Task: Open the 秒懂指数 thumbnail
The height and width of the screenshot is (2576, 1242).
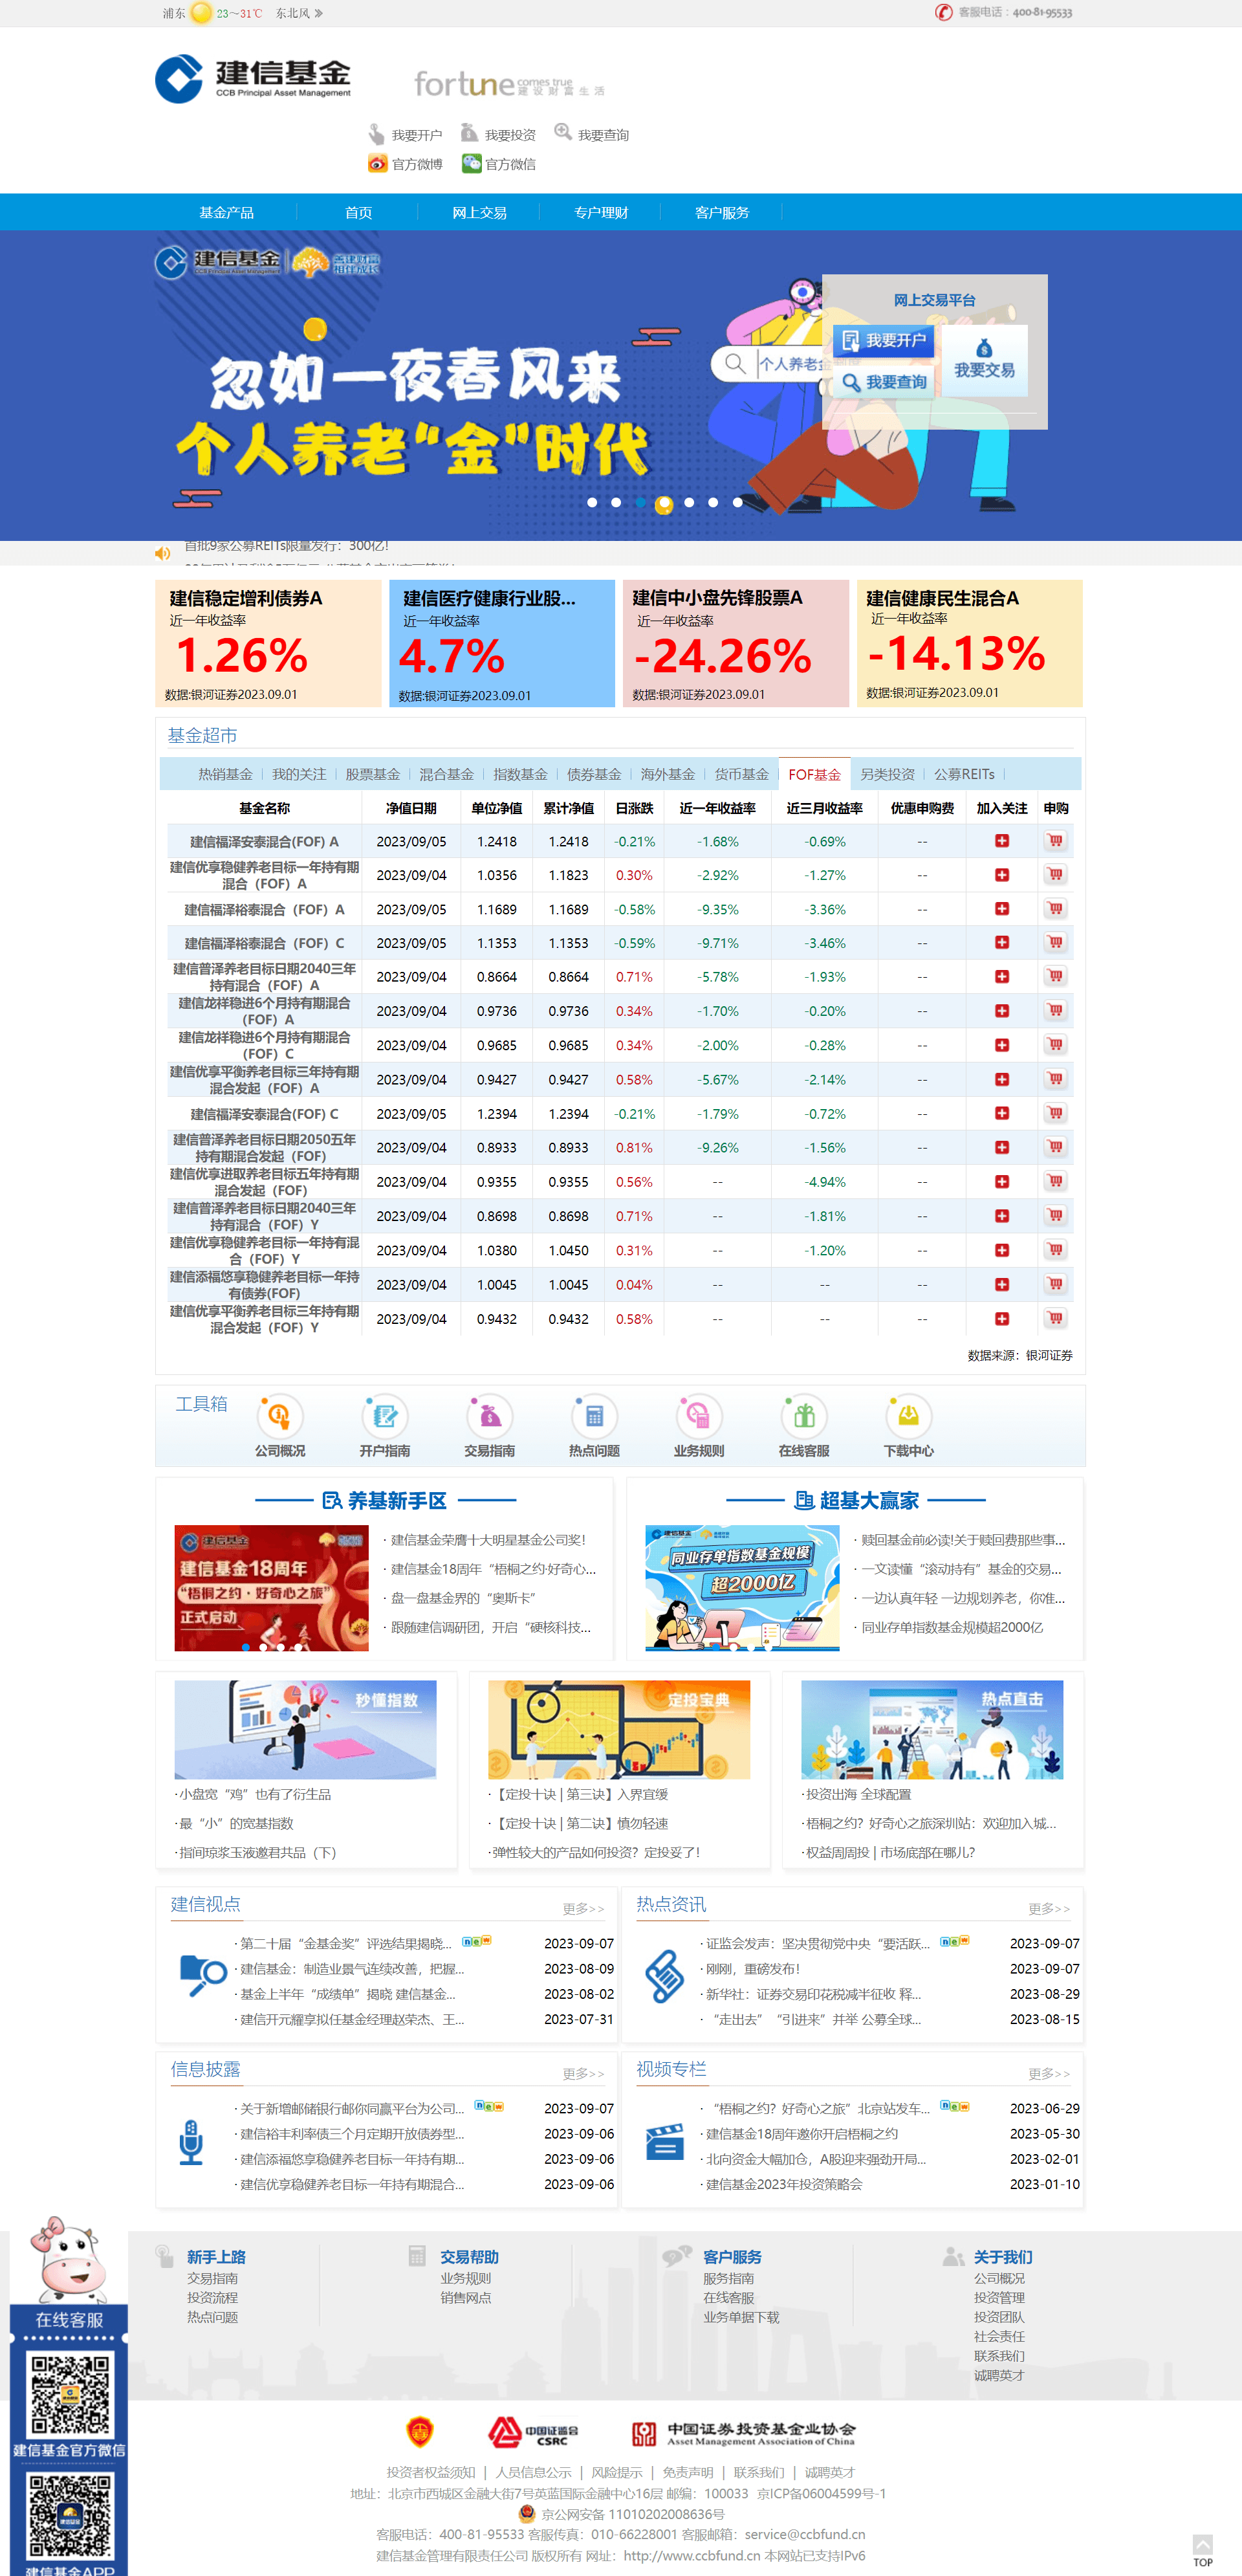Action: [x=305, y=1729]
